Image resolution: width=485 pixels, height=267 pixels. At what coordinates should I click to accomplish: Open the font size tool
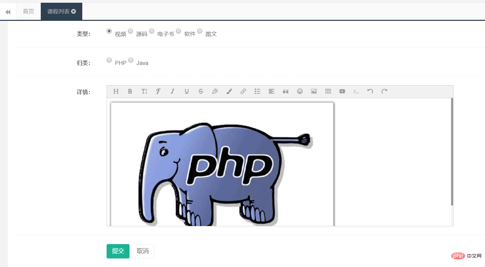point(144,91)
